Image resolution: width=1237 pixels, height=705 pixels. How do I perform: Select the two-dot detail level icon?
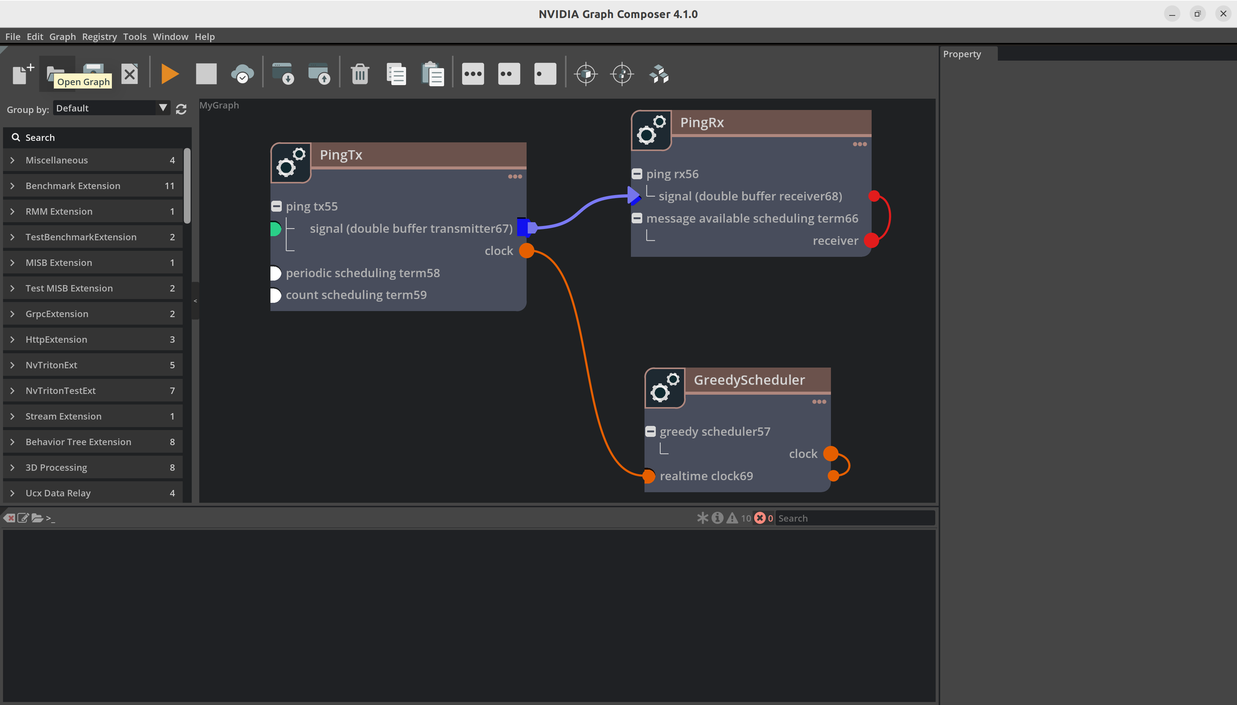pos(509,74)
